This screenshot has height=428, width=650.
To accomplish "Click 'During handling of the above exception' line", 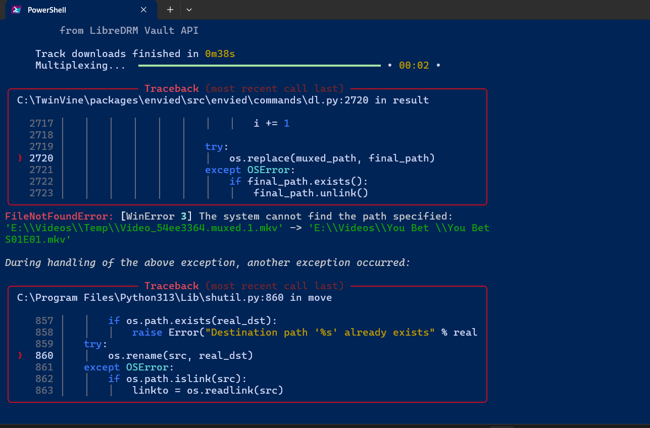I will [x=208, y=262].
